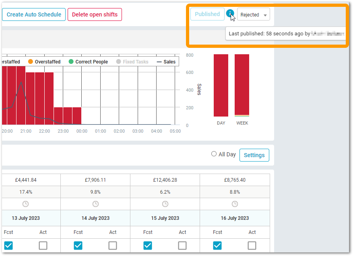
Task: Check the Act checkbox for 15 July 2023
Action: pyautogui.click(x=182, y=245)
